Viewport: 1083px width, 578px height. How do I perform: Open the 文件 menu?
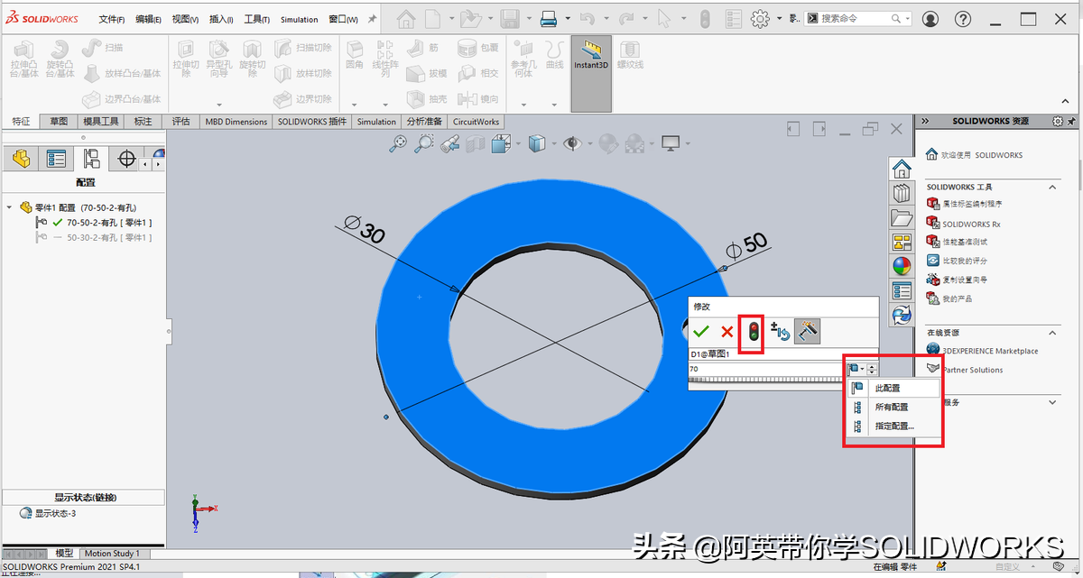point(111,19)
